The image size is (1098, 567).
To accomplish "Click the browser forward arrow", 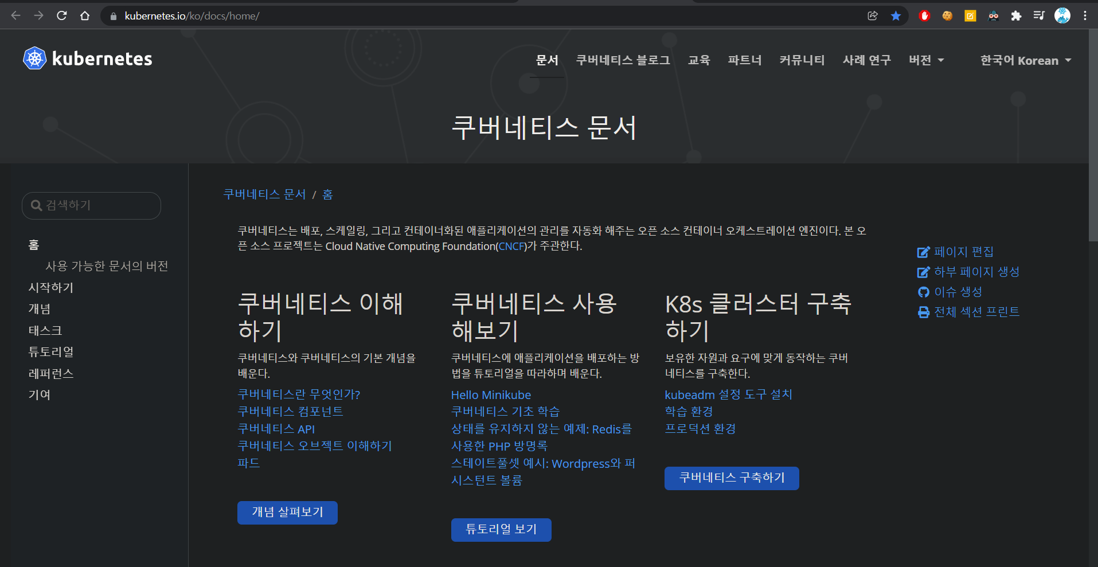I will [39, 15].
